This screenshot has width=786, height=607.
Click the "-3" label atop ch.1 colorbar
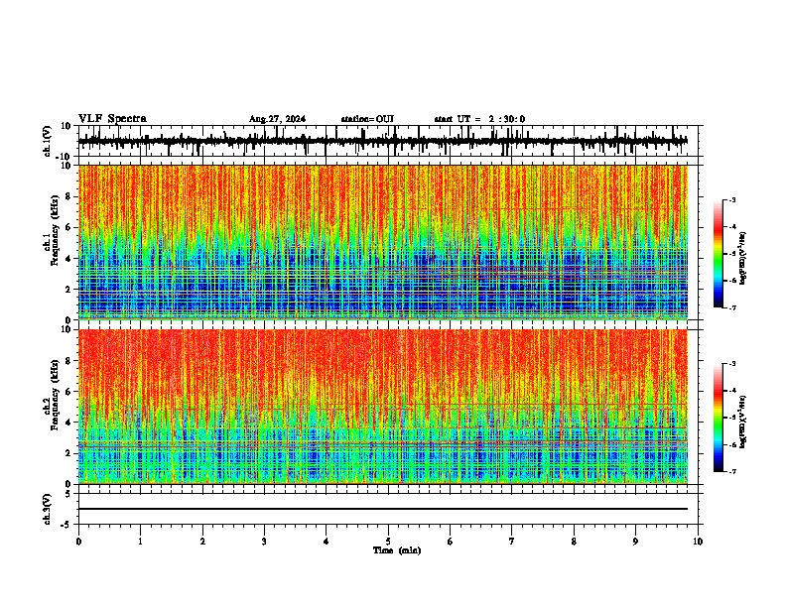[x=731, y=199]
